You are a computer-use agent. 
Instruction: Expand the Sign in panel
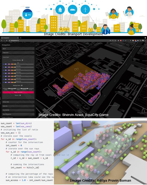click(18, 49)
